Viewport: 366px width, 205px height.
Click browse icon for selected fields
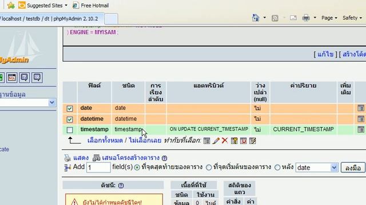tap(206, 141)
